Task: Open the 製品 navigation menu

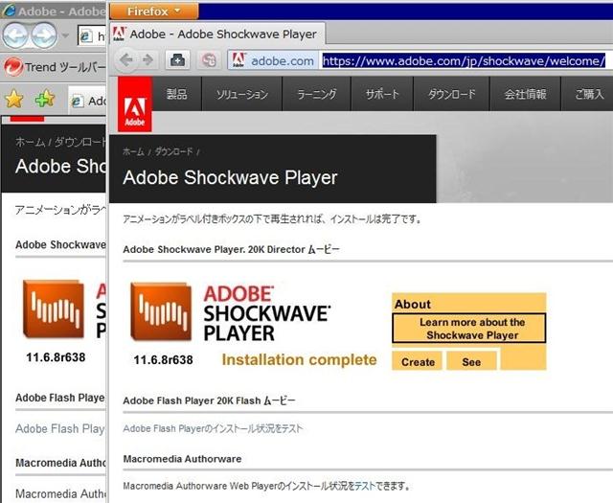Action: coord(176,94)
